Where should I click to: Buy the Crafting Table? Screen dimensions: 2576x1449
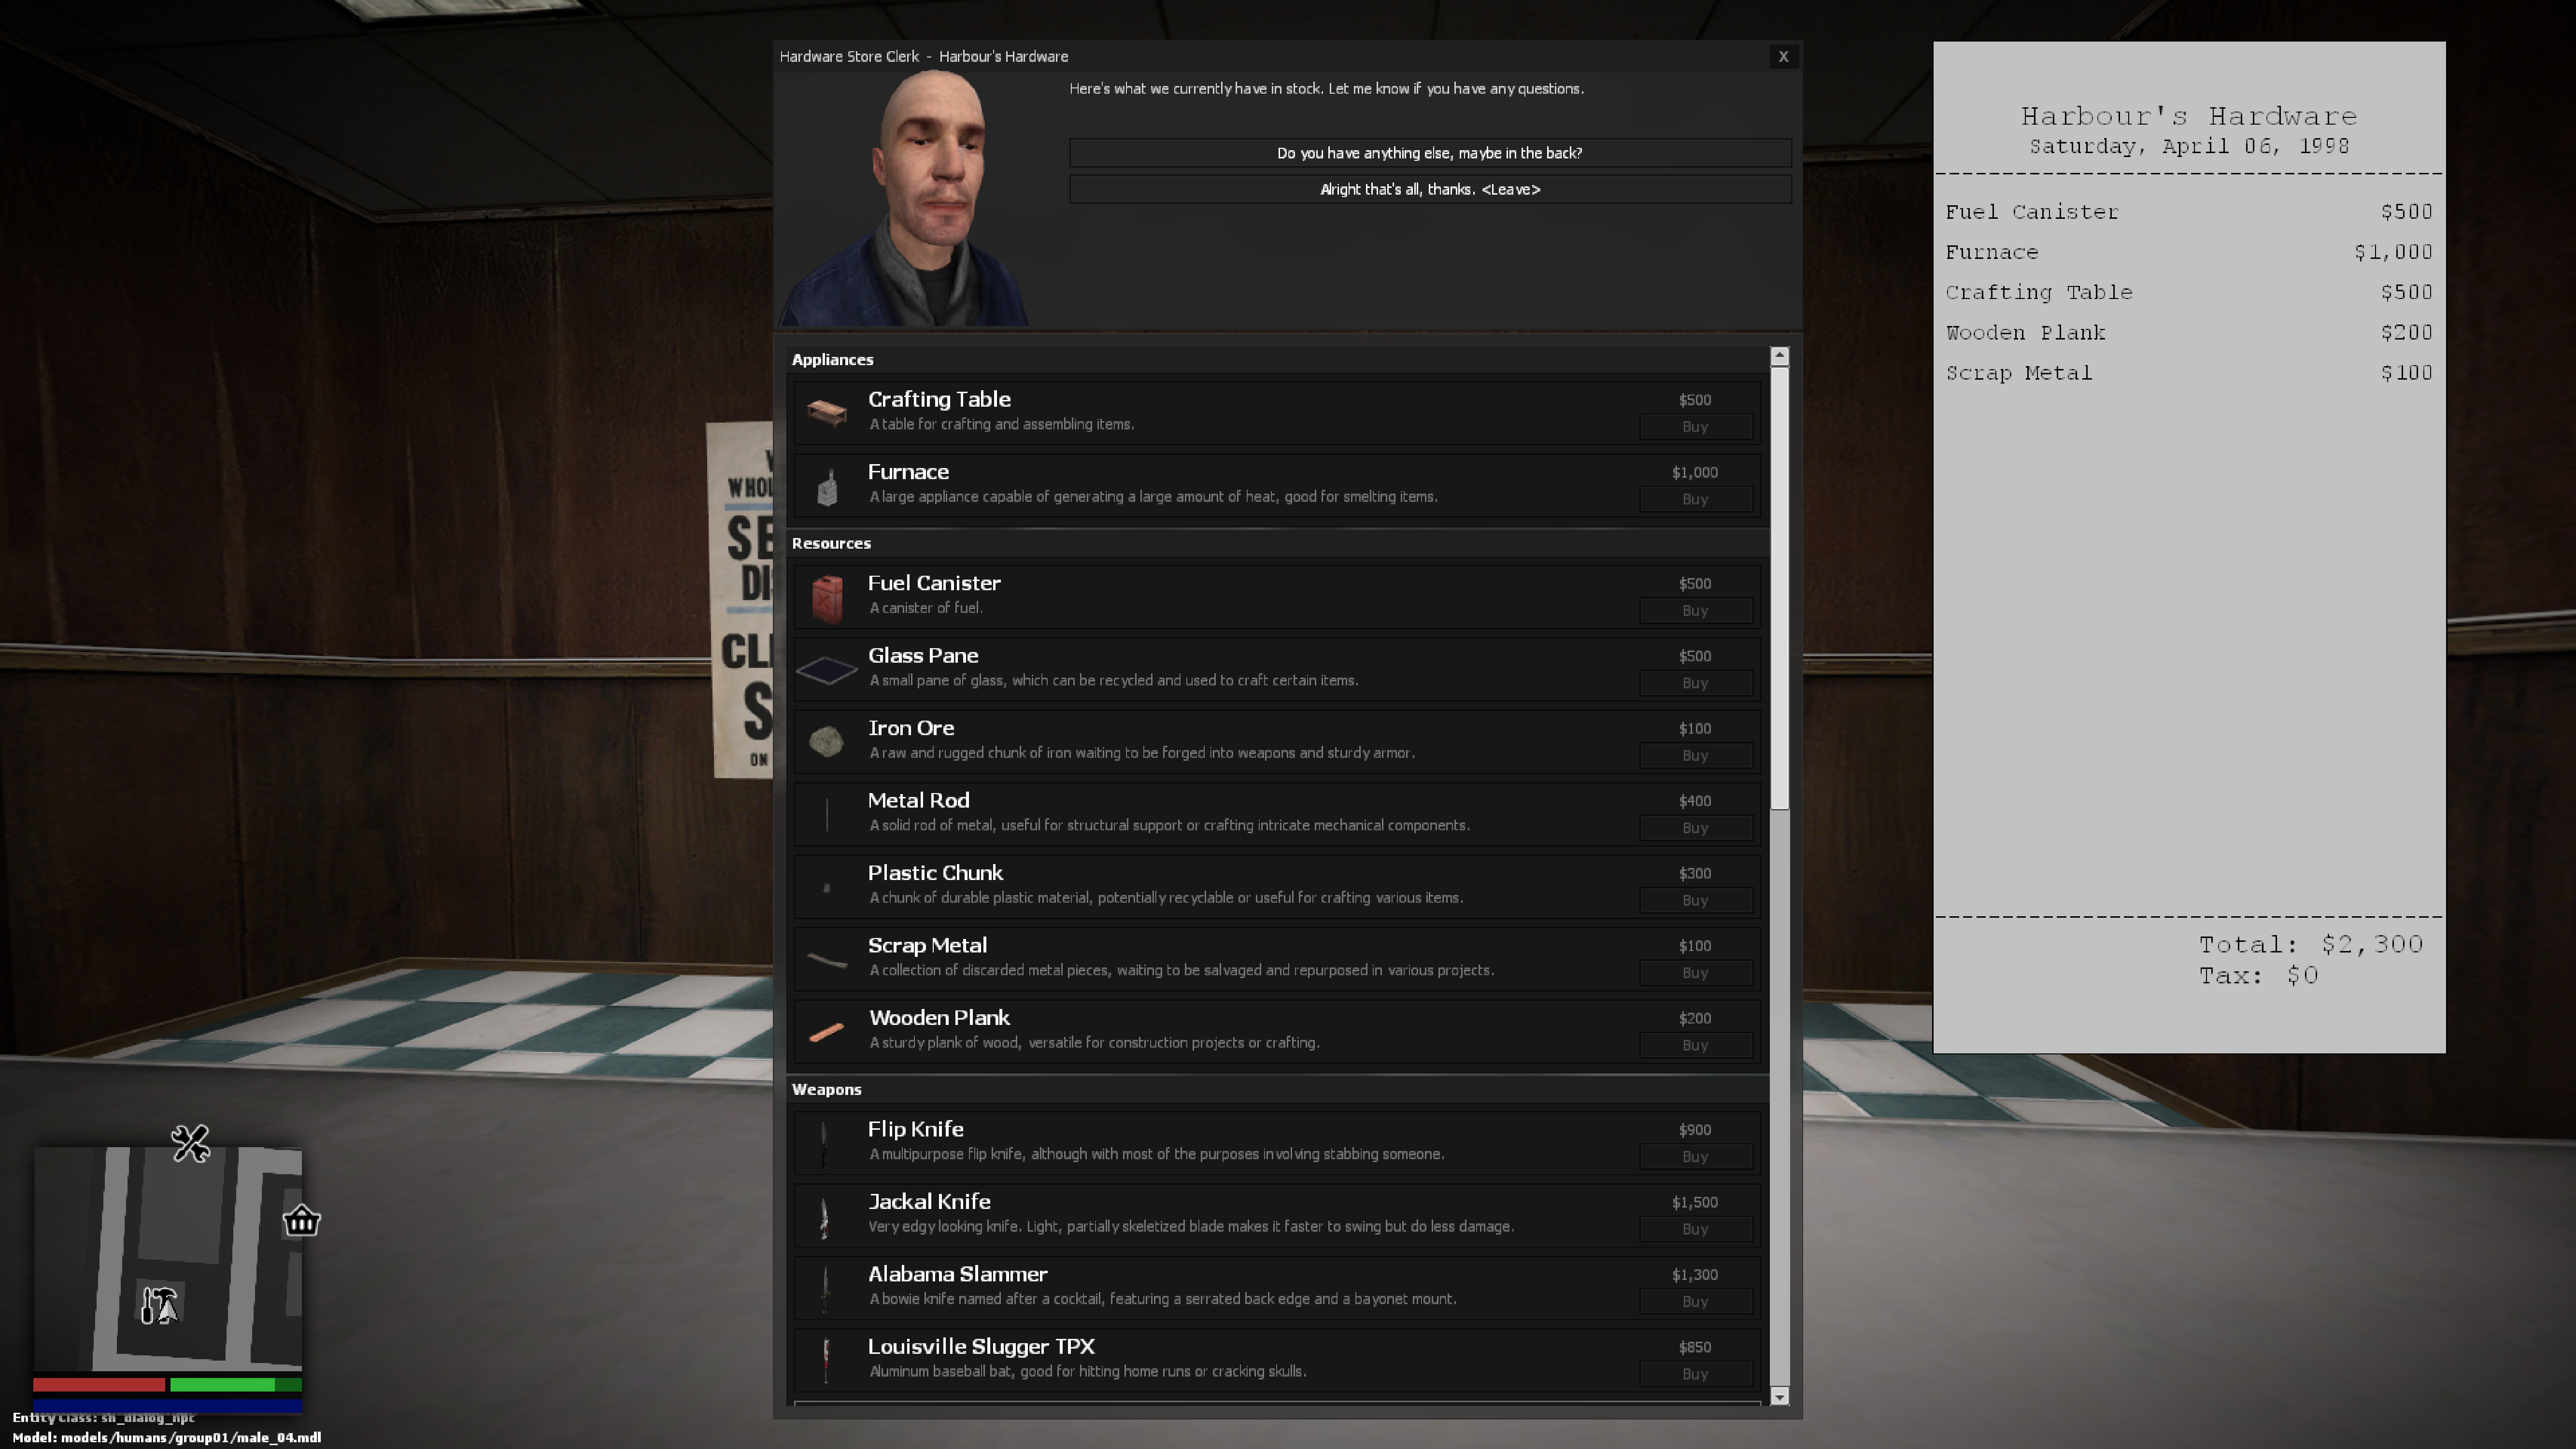tap(1695, 427)
